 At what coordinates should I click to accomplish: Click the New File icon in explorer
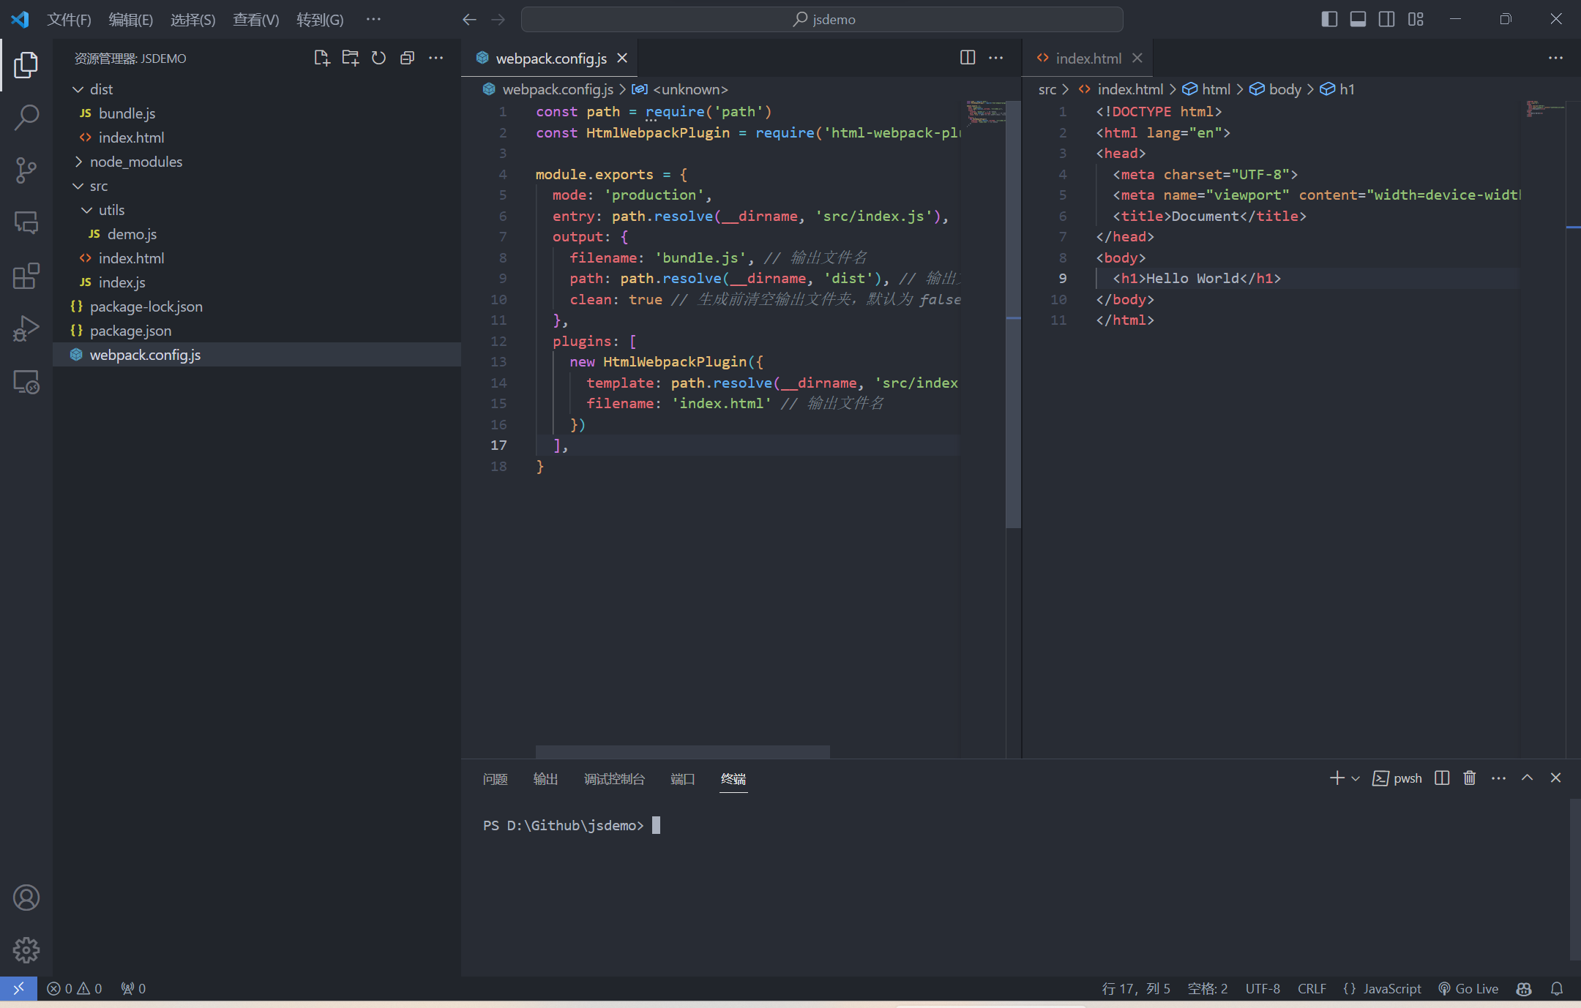coord(321,58)
